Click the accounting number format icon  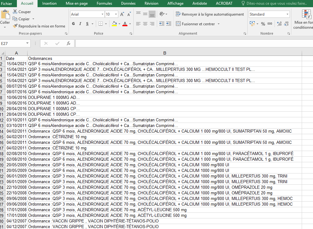tap(252, 24)
